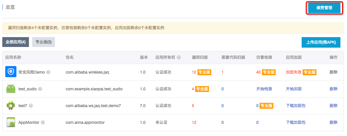Click help icon in 应用所有权 column header
The width and height of the screenshot is (347, 136).
pos(179,57)
